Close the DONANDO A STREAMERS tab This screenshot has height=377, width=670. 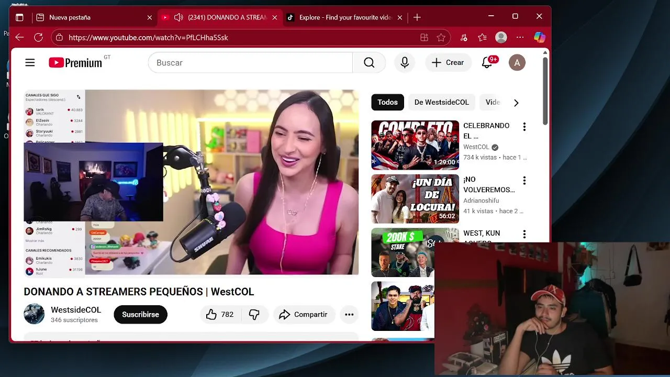tap(275, 17)
